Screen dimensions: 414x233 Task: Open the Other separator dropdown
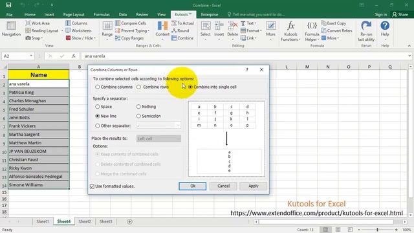(x=179, y=126)
